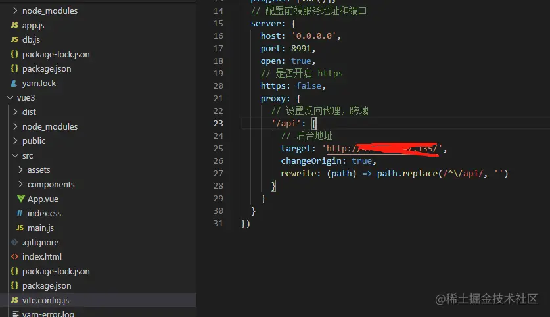Click closing '})' on line 31
Viewport: 550px width, 317px height.
pyautogui.click(x=246, y=224)
